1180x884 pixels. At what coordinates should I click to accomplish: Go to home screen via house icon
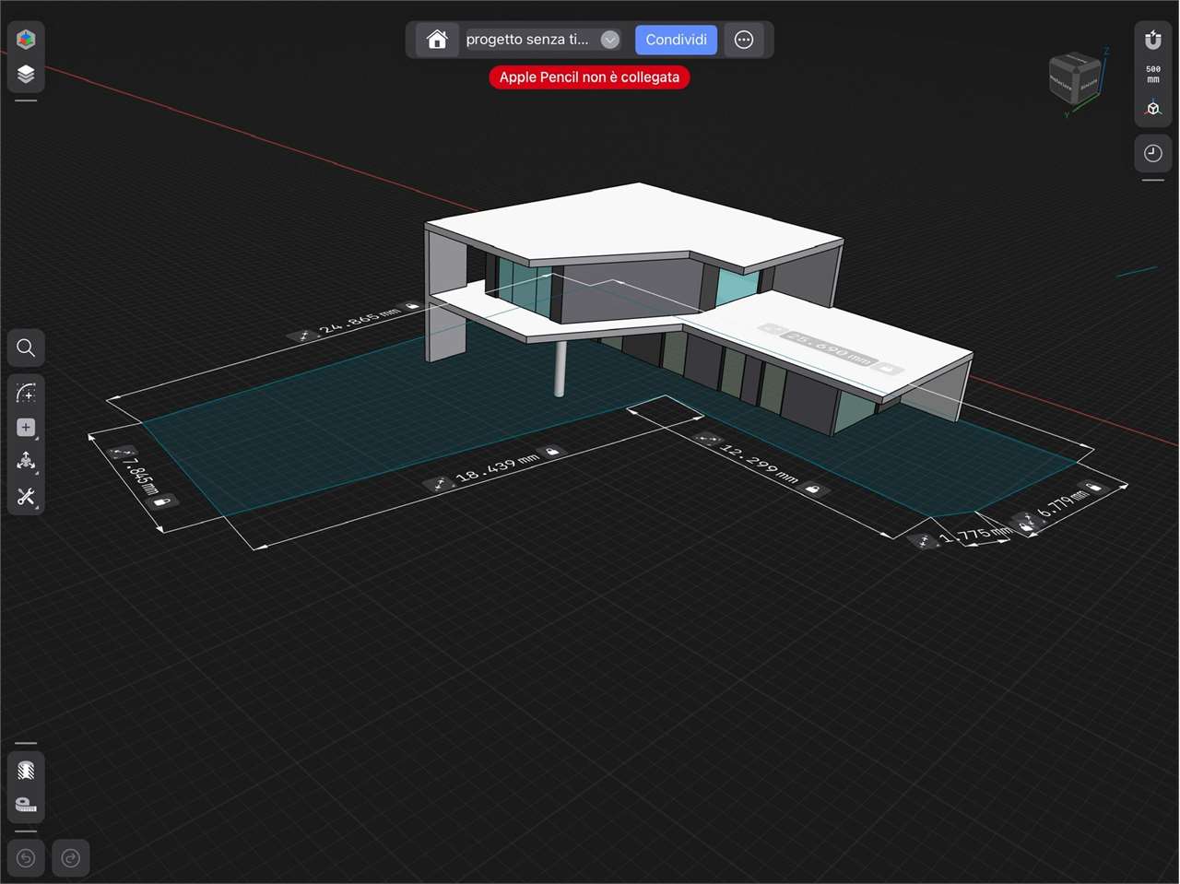(x=437, y=40)
